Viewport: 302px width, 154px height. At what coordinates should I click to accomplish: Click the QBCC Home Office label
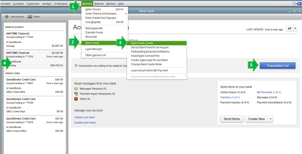[16, 131]
